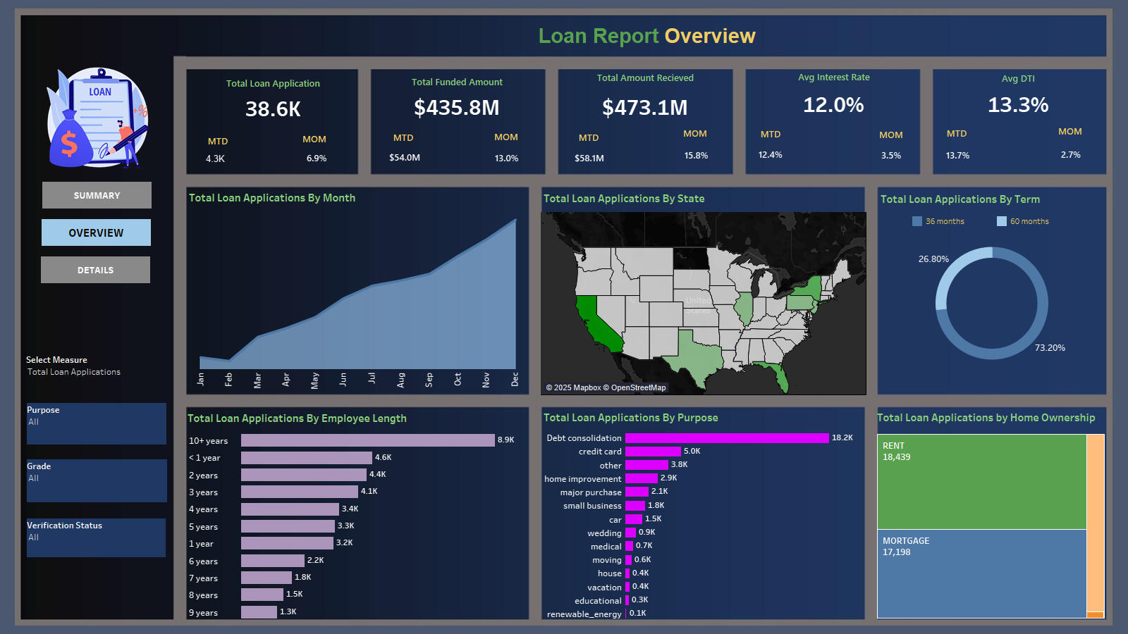
Task: Go to the DETAILS page
Action: click(x=95, y=270)
